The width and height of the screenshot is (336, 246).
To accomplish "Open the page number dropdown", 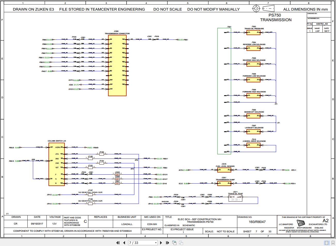I will (x=156, y=242).
